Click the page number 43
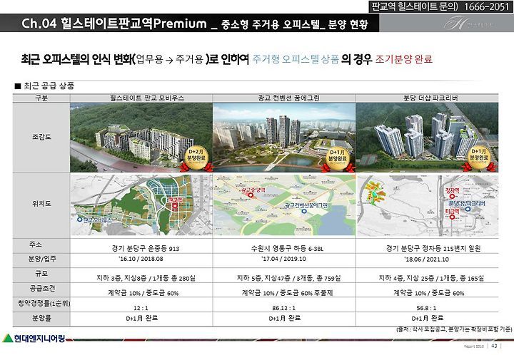Viewport: 514px width, 355px height. [494, 346]
